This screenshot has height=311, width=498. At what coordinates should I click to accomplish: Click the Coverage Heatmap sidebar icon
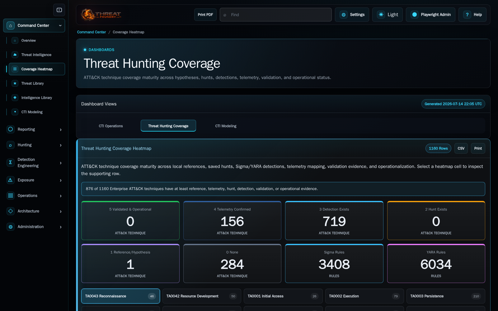point(15,69)
